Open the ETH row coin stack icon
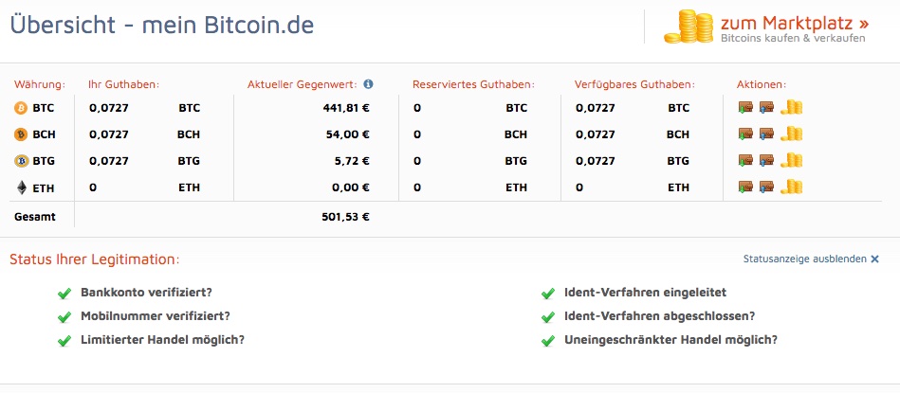The width and height of the screenshot is (900, 393). tap(791, 187)
